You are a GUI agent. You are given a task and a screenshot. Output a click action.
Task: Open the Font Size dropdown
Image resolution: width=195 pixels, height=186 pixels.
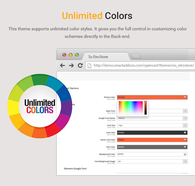click(x=185, y=125)
